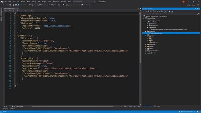Expand the Controllers folder
201x113 pixels.
(x=146, y=45)
